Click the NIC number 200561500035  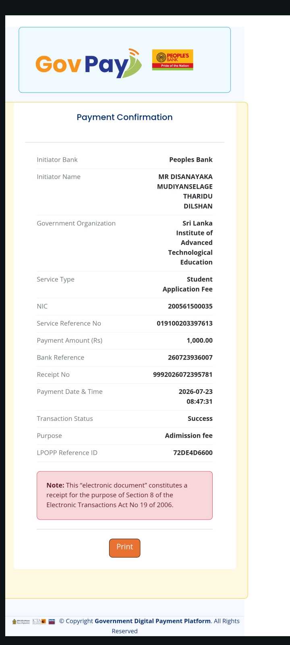coord(190,306)
